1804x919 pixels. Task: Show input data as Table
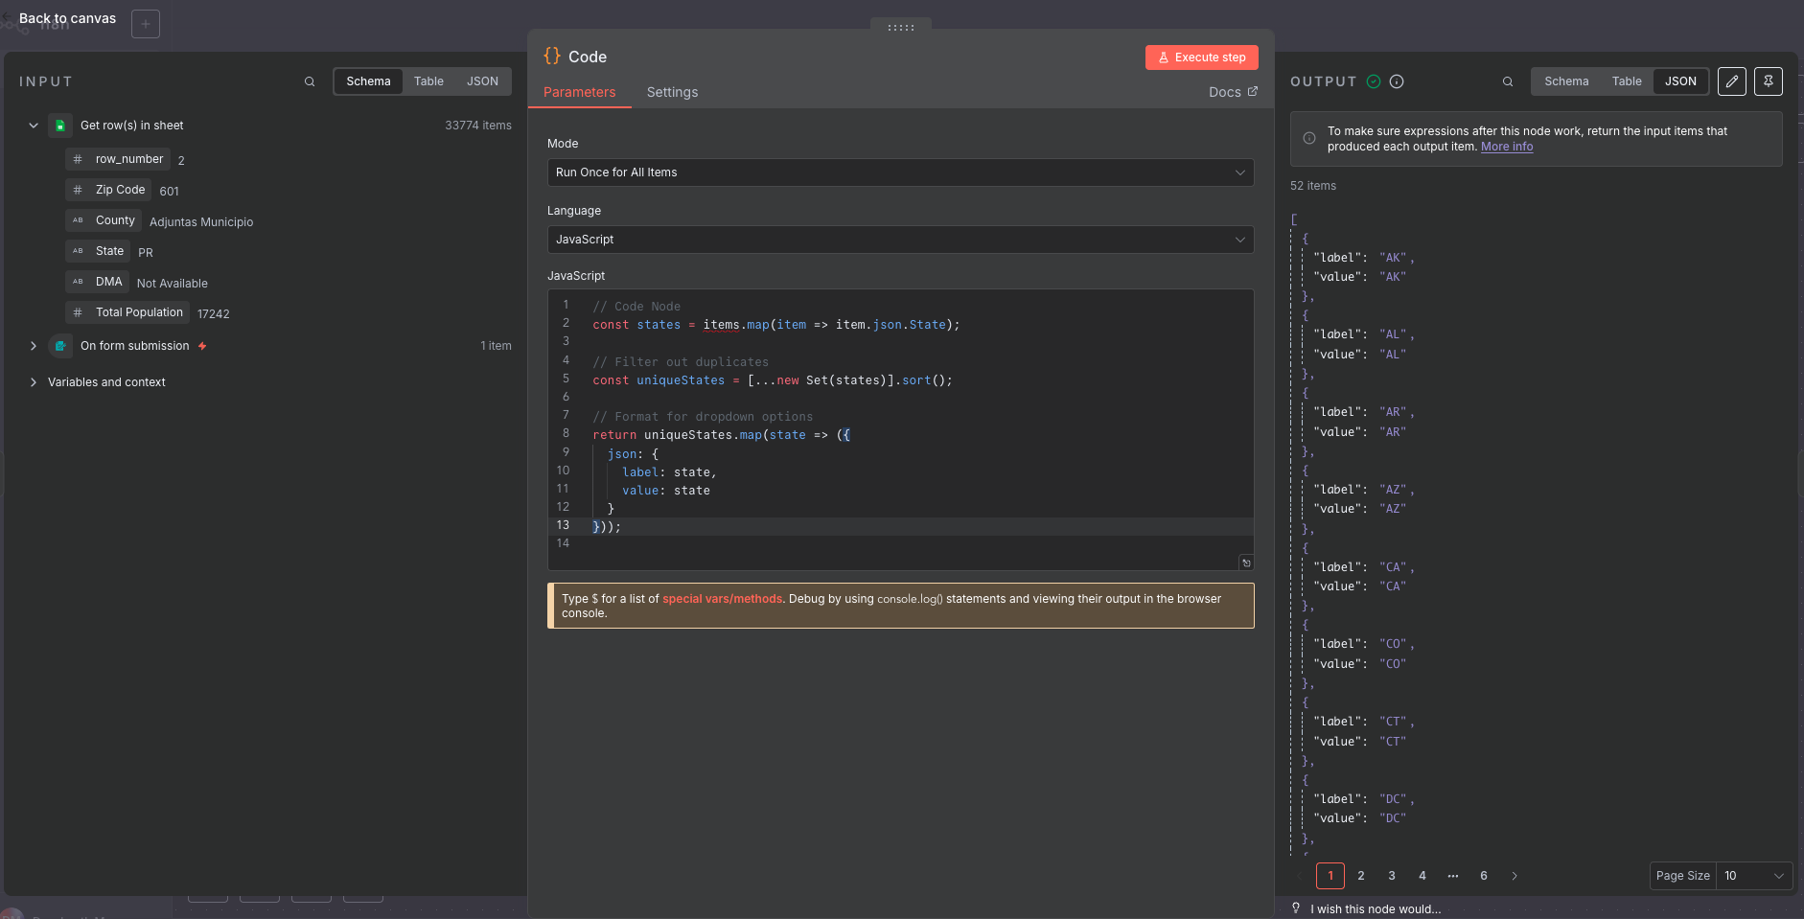[428, 81]
